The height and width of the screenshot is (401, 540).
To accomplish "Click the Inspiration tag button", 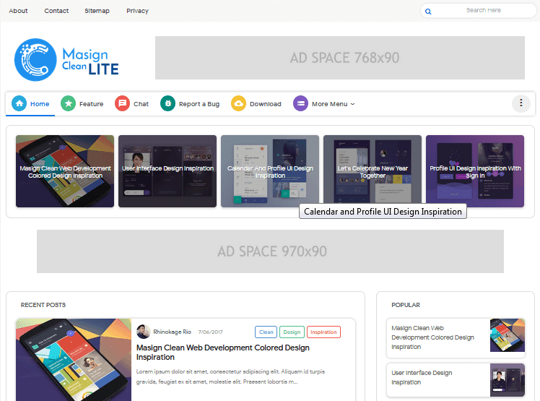I will pyautogui.click(x=323, y=332).
